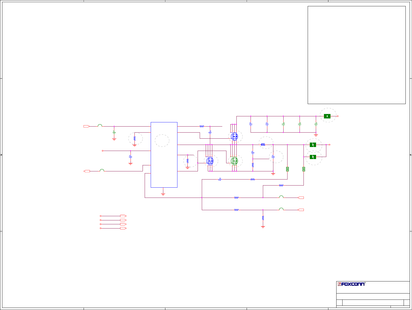Image resolution: width=412 pixels, height=310 pixels.
Task: Select the ground symbol under the five-capacitor row
Action: tap(316, 135)
